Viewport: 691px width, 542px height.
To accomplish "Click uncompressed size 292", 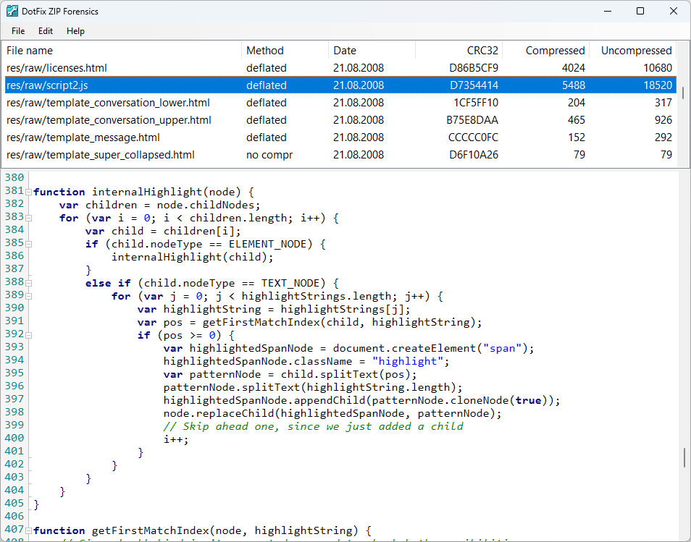I will pos(663,137).
